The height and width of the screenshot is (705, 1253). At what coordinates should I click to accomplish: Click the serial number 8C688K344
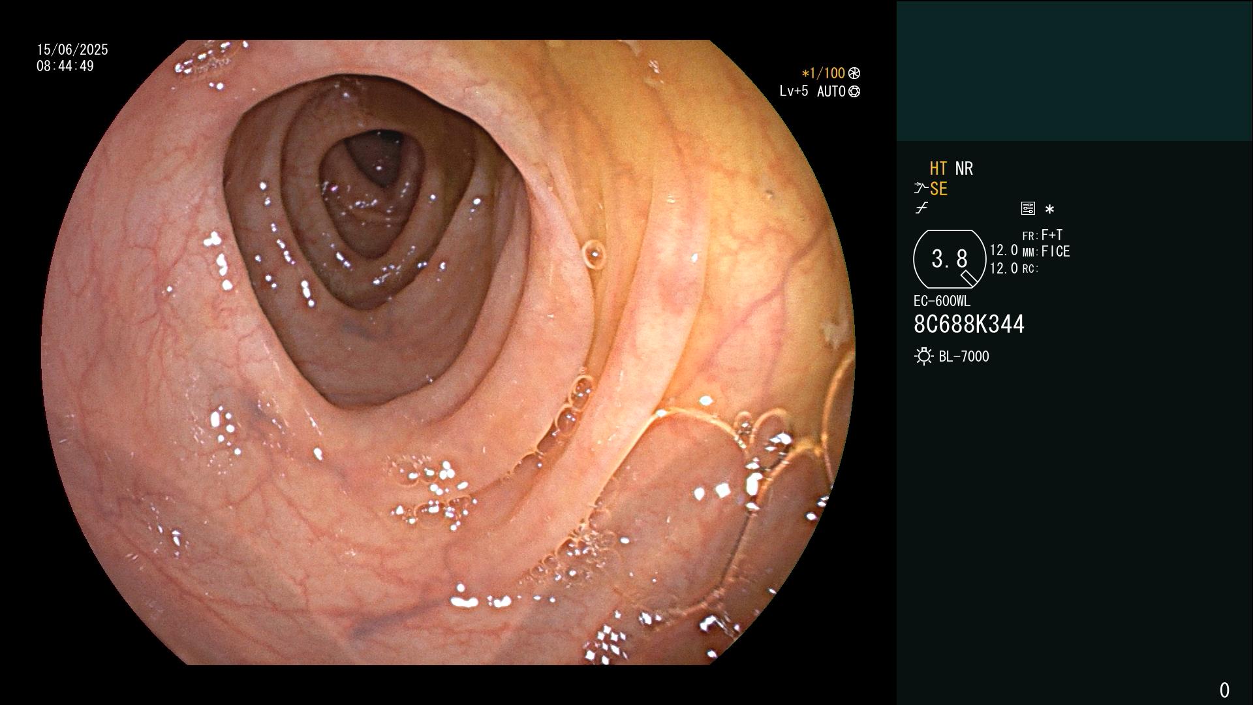click(969, 324)
